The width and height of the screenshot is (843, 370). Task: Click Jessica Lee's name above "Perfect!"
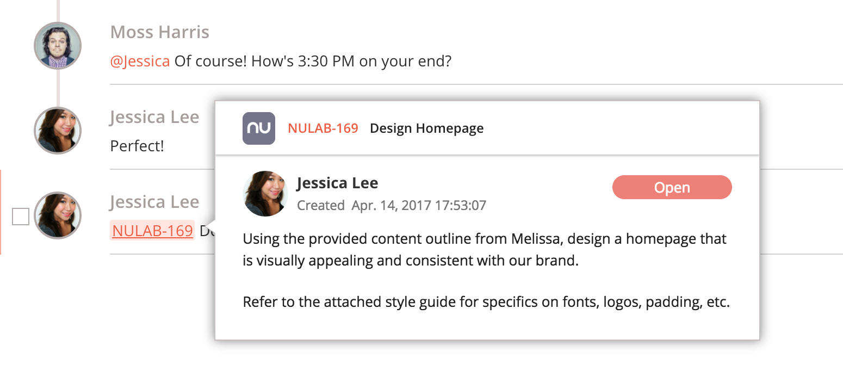(154, 116)
